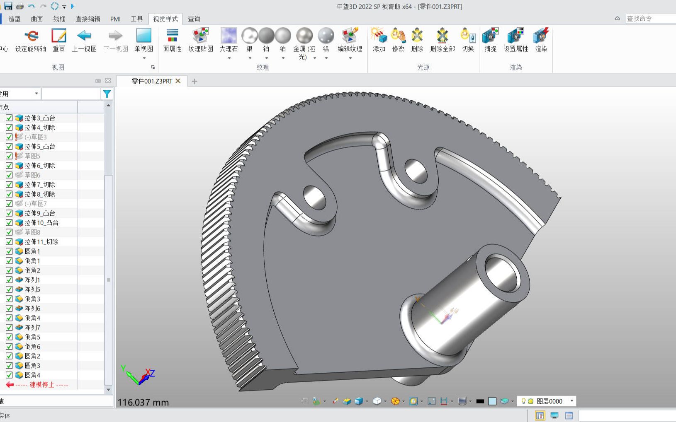Click the light blue color swatch
This screenshot has height=422, width=676.
point(492,401)
